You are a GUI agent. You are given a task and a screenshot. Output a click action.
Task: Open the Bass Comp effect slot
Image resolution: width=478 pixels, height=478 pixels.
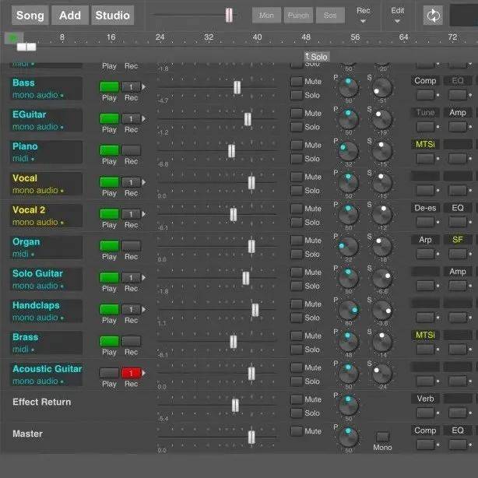click(425, 80)
